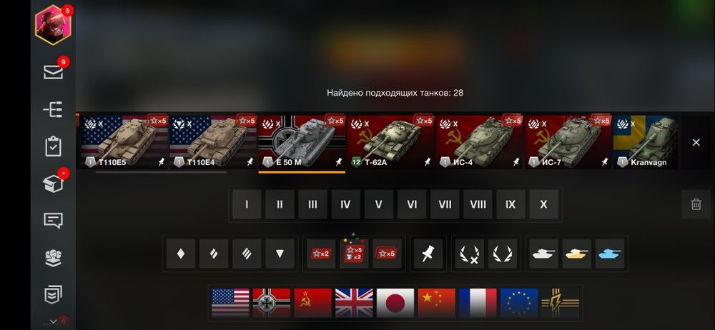Viewport: 715px width, 330px height.
Task: Toggle the tier VIII filter
Action: (x=478, y=204)
